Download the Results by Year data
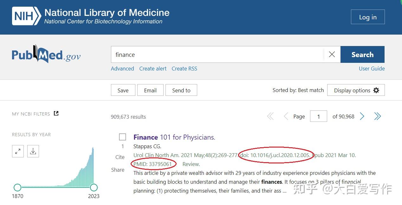The image size is (402, 205). coord(33,151)
